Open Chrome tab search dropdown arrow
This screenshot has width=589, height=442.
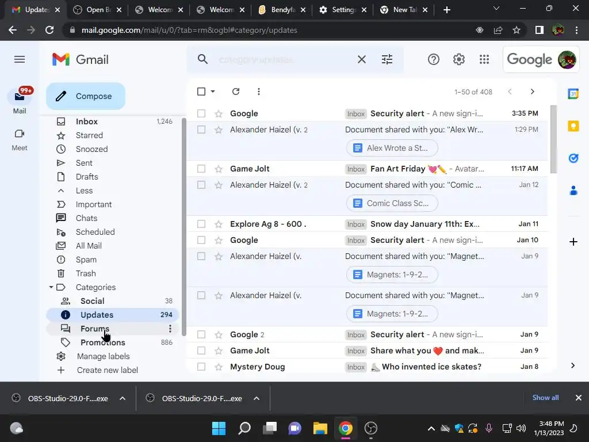[x=496, y=8]
